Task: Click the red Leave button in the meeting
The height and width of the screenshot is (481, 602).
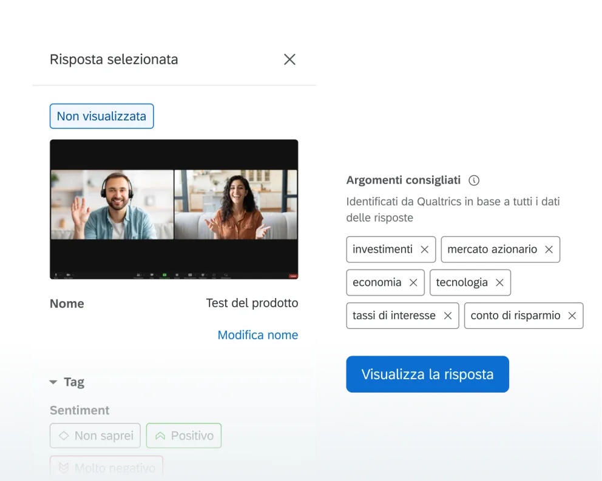Action: tap(292, 274)
